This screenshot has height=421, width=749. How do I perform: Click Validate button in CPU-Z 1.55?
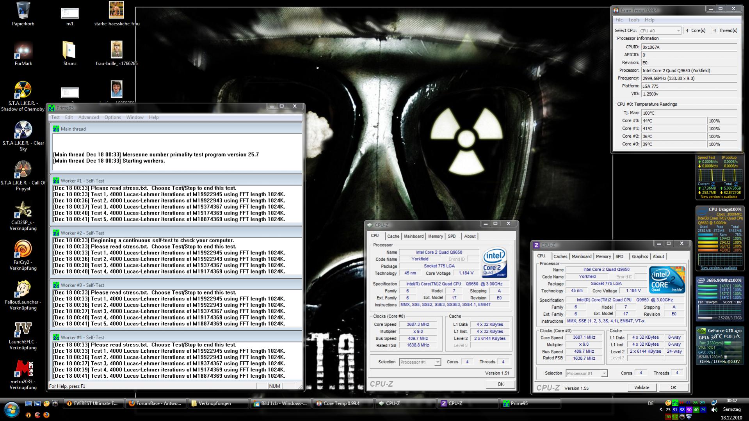[642, 387]
